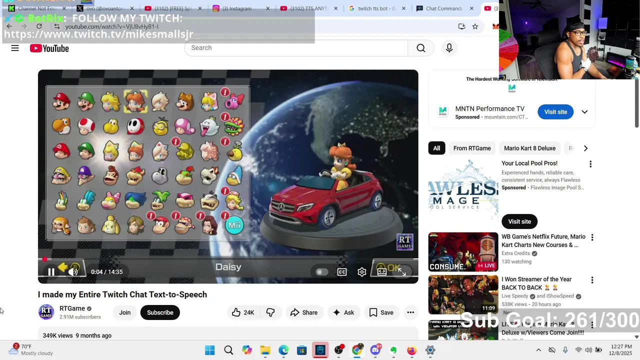Mute the video via speaker icon
Viewport: 640px width, 360px height.
[73, 272]
